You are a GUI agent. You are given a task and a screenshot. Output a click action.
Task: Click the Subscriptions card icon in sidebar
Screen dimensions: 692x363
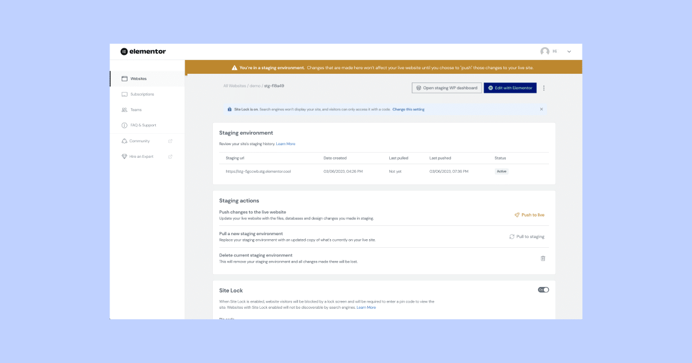point(124,94)
